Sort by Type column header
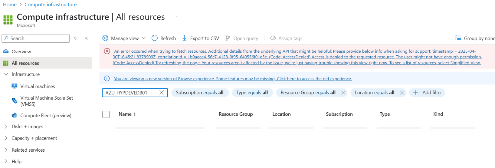This screenshot has height=168, width=495. [385, 114]
